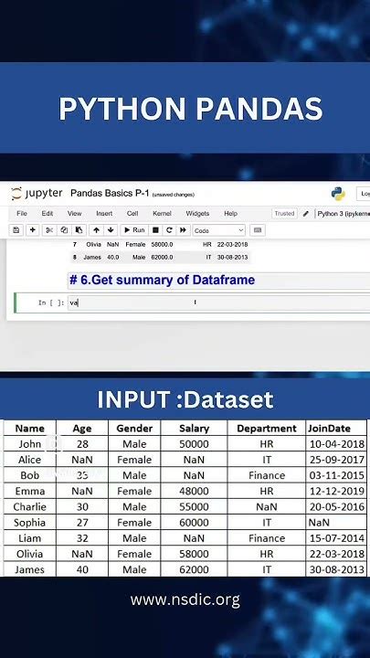Cut selected cells with scissors icon

coord(49,230)
